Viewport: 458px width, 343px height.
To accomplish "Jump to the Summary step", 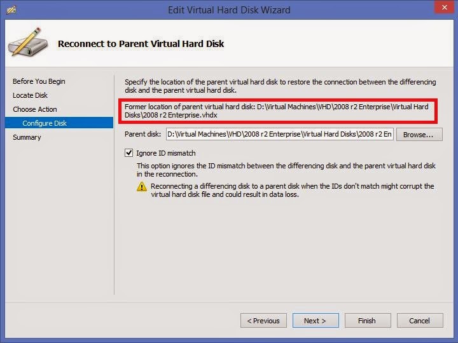I will coord(27,137).
